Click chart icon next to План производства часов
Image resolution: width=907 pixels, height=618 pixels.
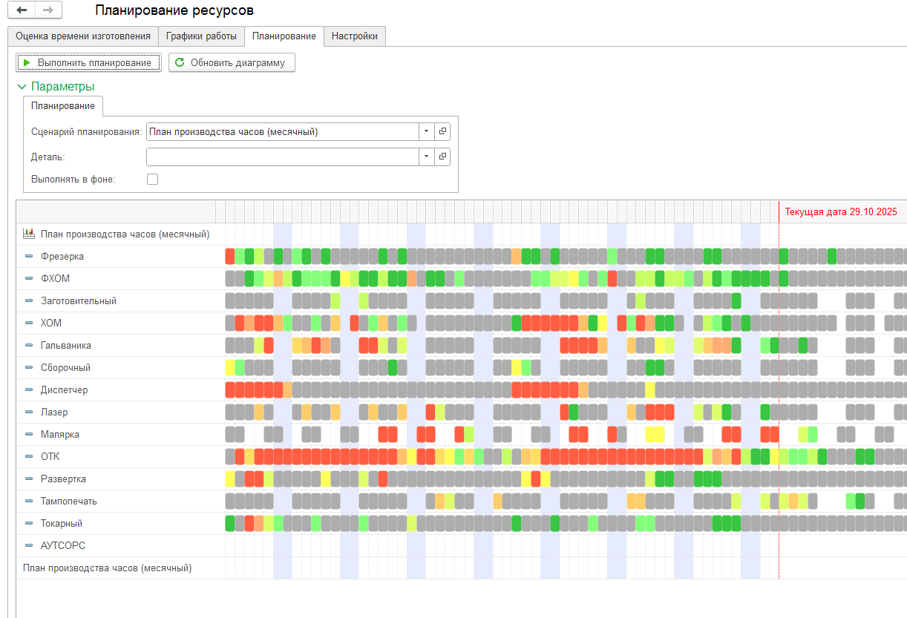pyautogui.click(x=29, y=234)
